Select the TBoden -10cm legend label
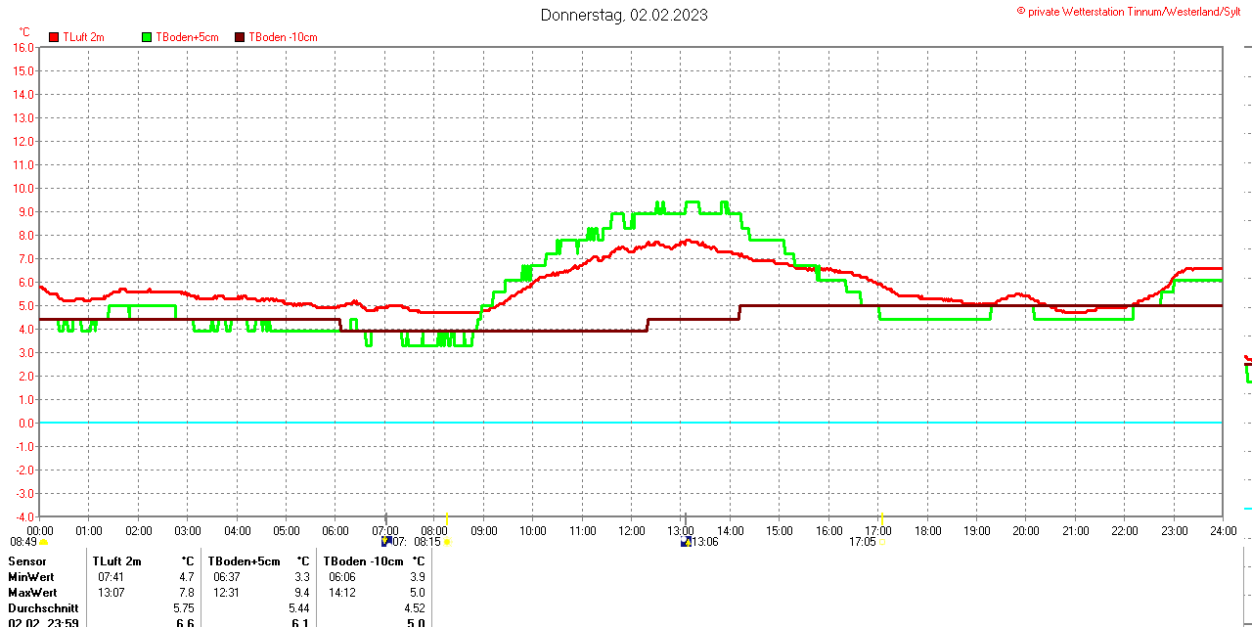Image resolution: width=1252 pixels, height=627 pixels. [x=283, y=37]
